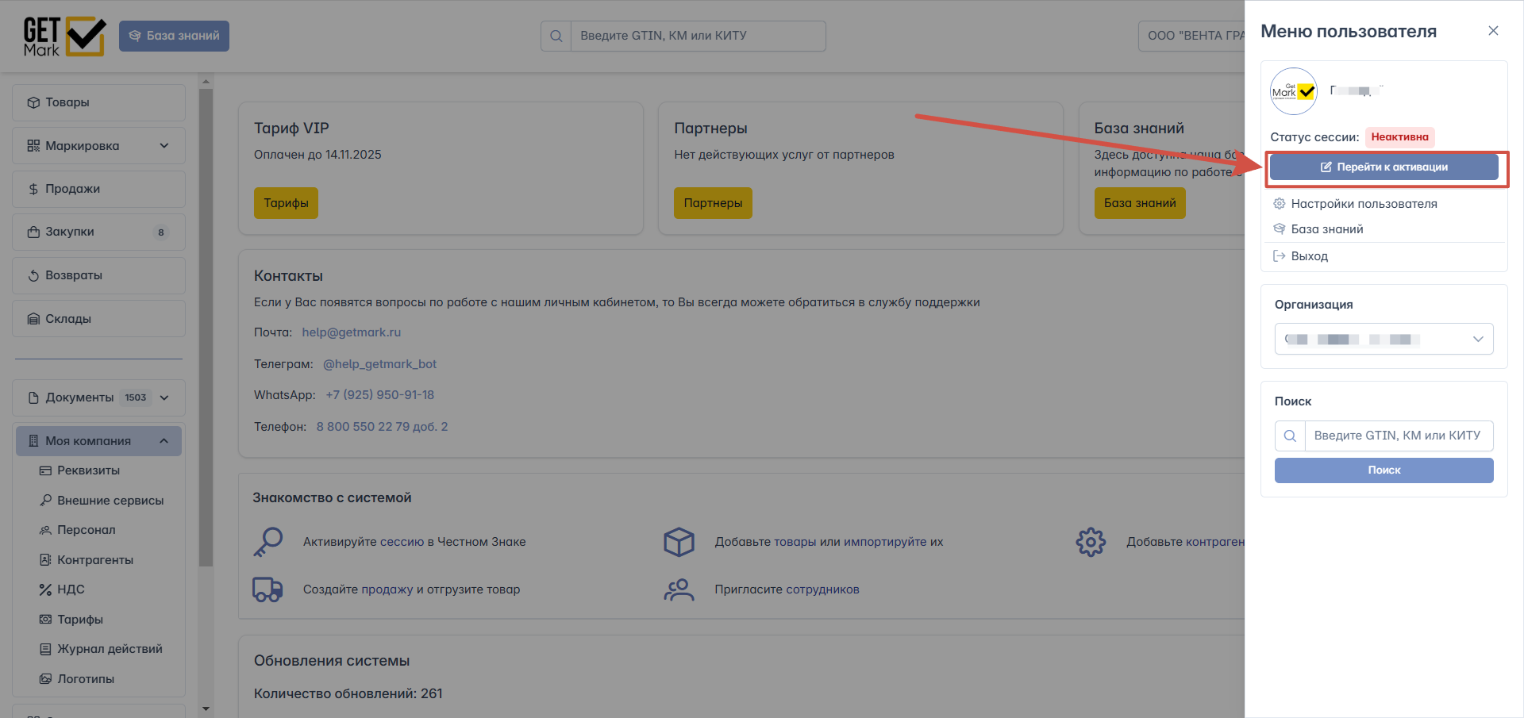Click the Склады warehouse icon

coord(33,319)
